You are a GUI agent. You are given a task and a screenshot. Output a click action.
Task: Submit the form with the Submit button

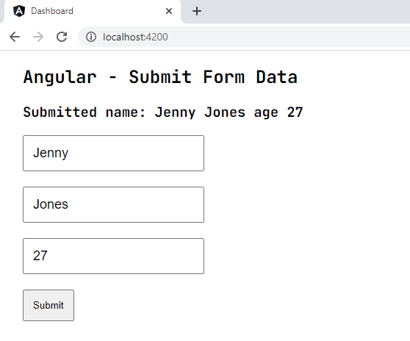point(48,305)
